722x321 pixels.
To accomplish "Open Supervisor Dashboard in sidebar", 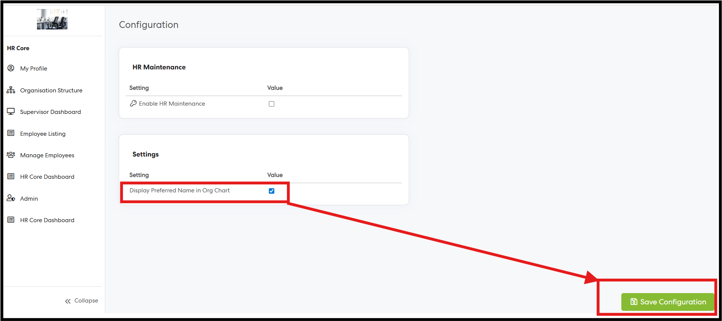I will 51,112.
